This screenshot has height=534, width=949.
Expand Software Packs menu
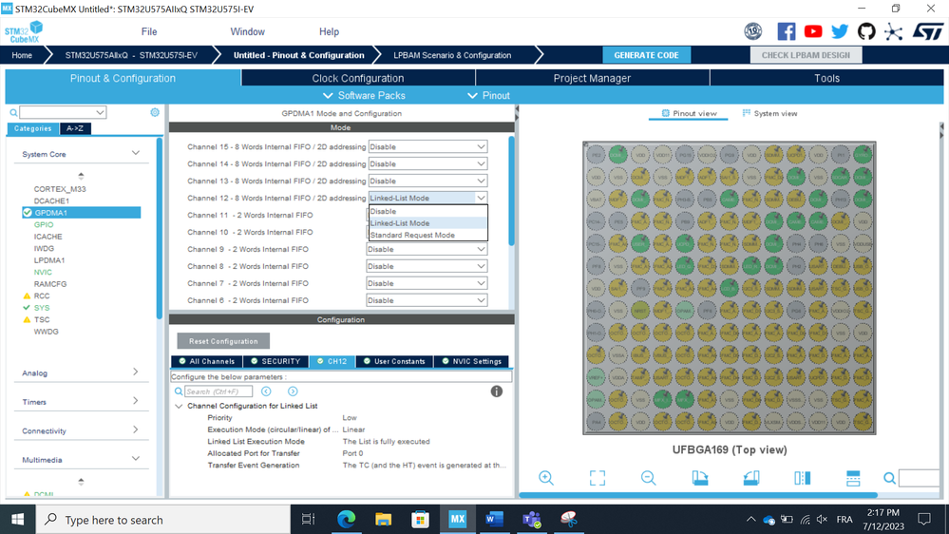pos(364,95)
